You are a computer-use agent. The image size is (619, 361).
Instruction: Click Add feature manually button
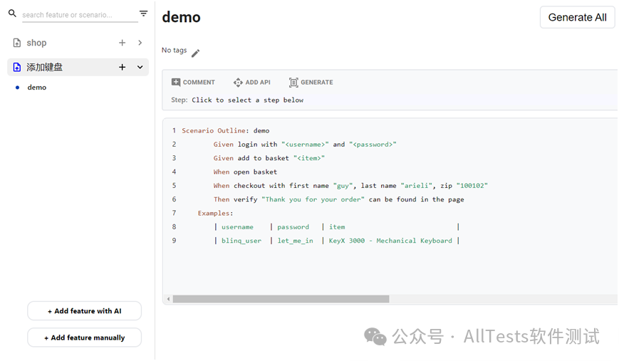point(85,338)
